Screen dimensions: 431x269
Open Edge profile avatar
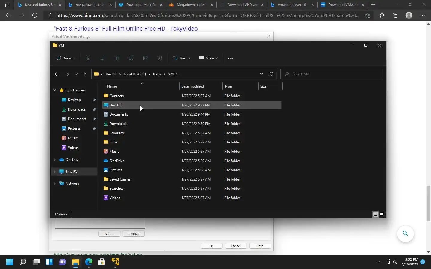(x=409, y=15)
